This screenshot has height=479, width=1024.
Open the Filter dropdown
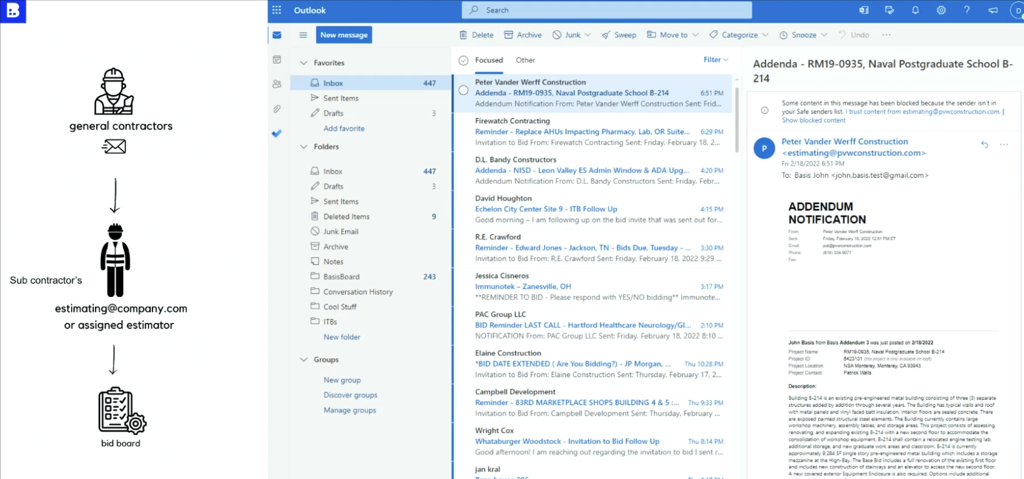click(x=715, y=60)
